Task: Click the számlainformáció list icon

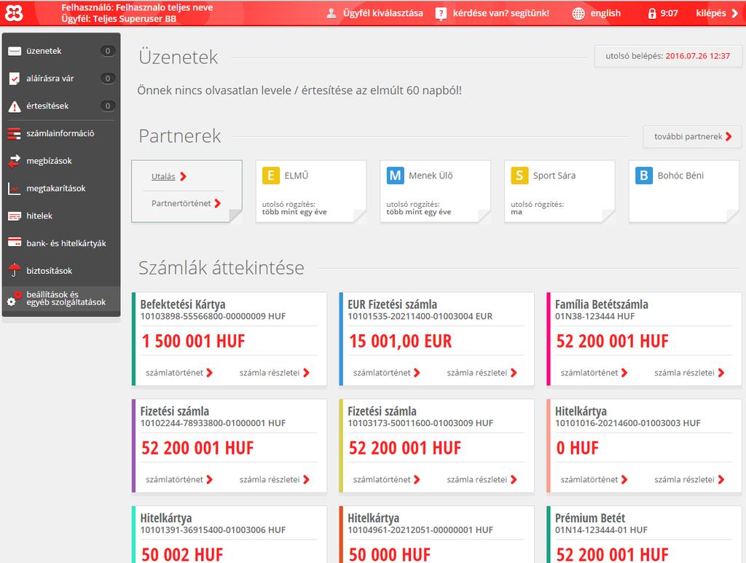Action: tap(15, 133)
